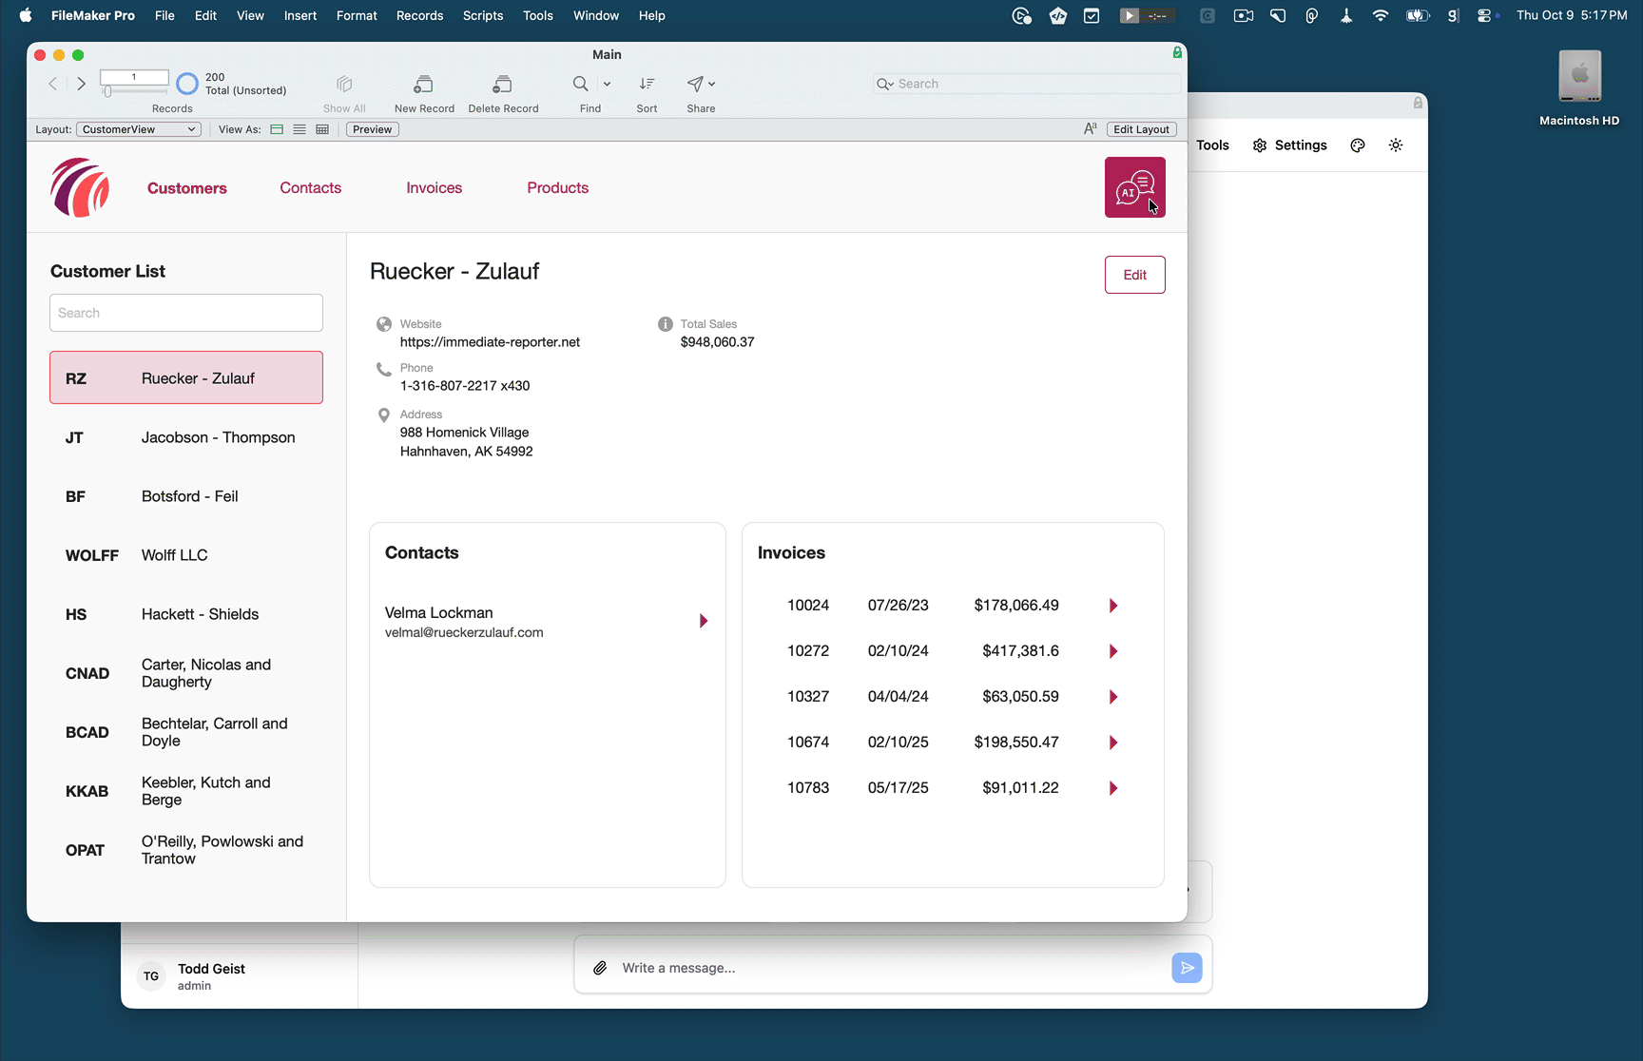Click the Customer List search field
1643x1061 pixels.
tap(185, 313)
